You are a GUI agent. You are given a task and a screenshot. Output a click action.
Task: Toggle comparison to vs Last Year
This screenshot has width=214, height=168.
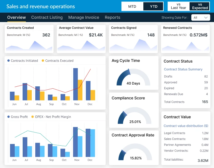click(x=178, y=6)
